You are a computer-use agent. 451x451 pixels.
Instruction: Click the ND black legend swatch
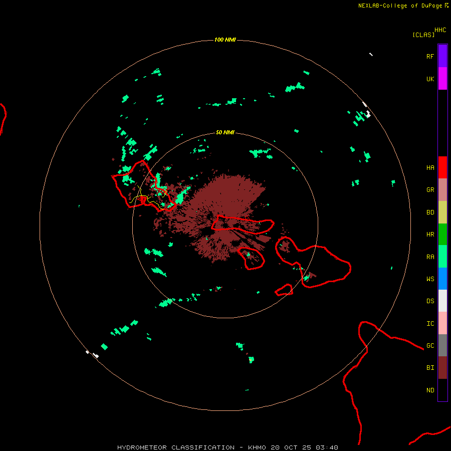(442, 390)
